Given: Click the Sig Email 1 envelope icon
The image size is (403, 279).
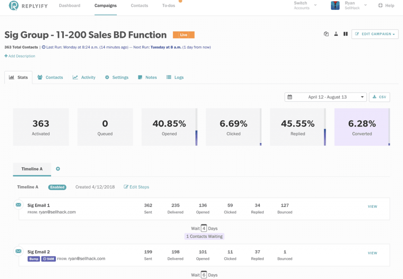Looking at the screenshot, I should click(18, 205).
